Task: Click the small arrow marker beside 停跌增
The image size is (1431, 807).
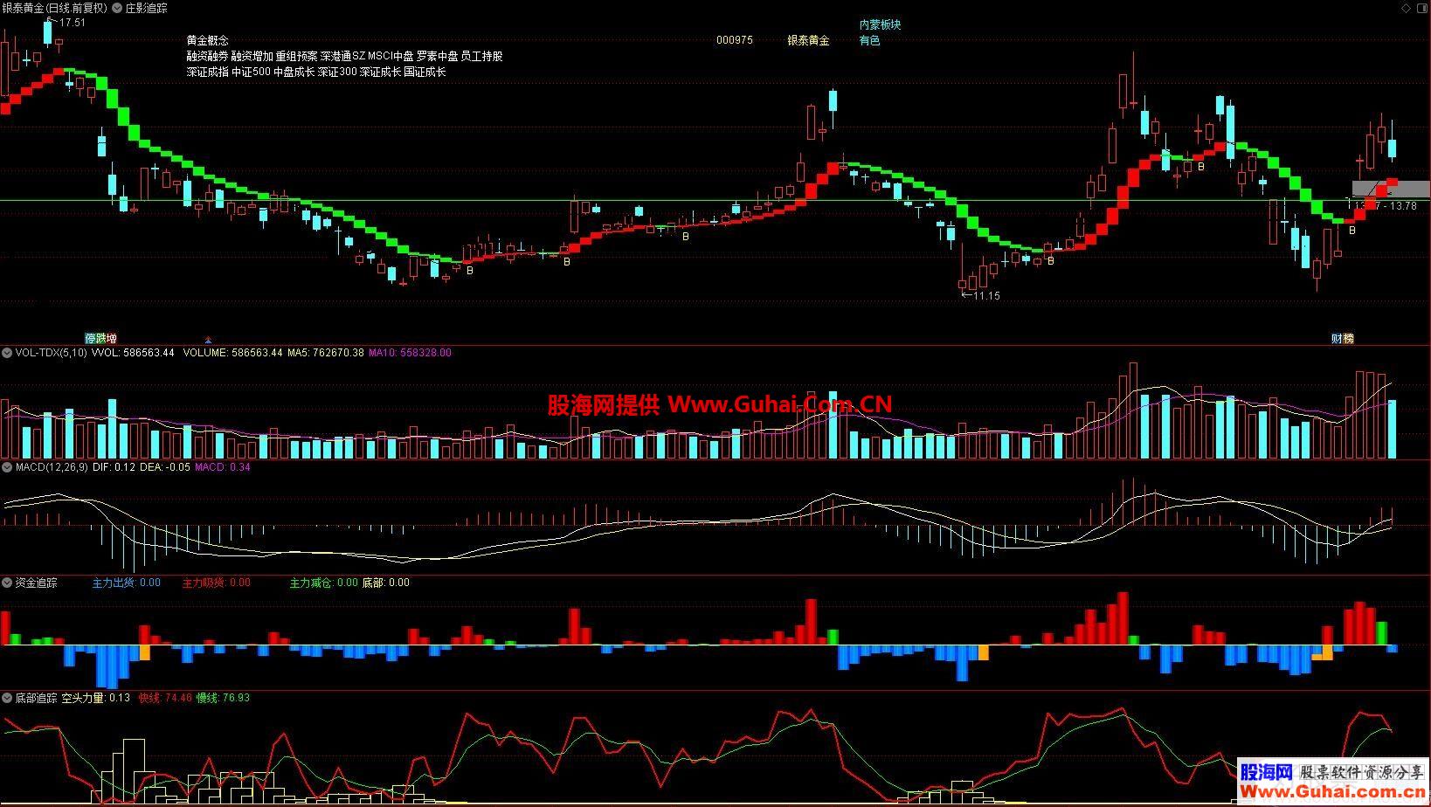Action: pyautogui.click(x=208, y=339)
